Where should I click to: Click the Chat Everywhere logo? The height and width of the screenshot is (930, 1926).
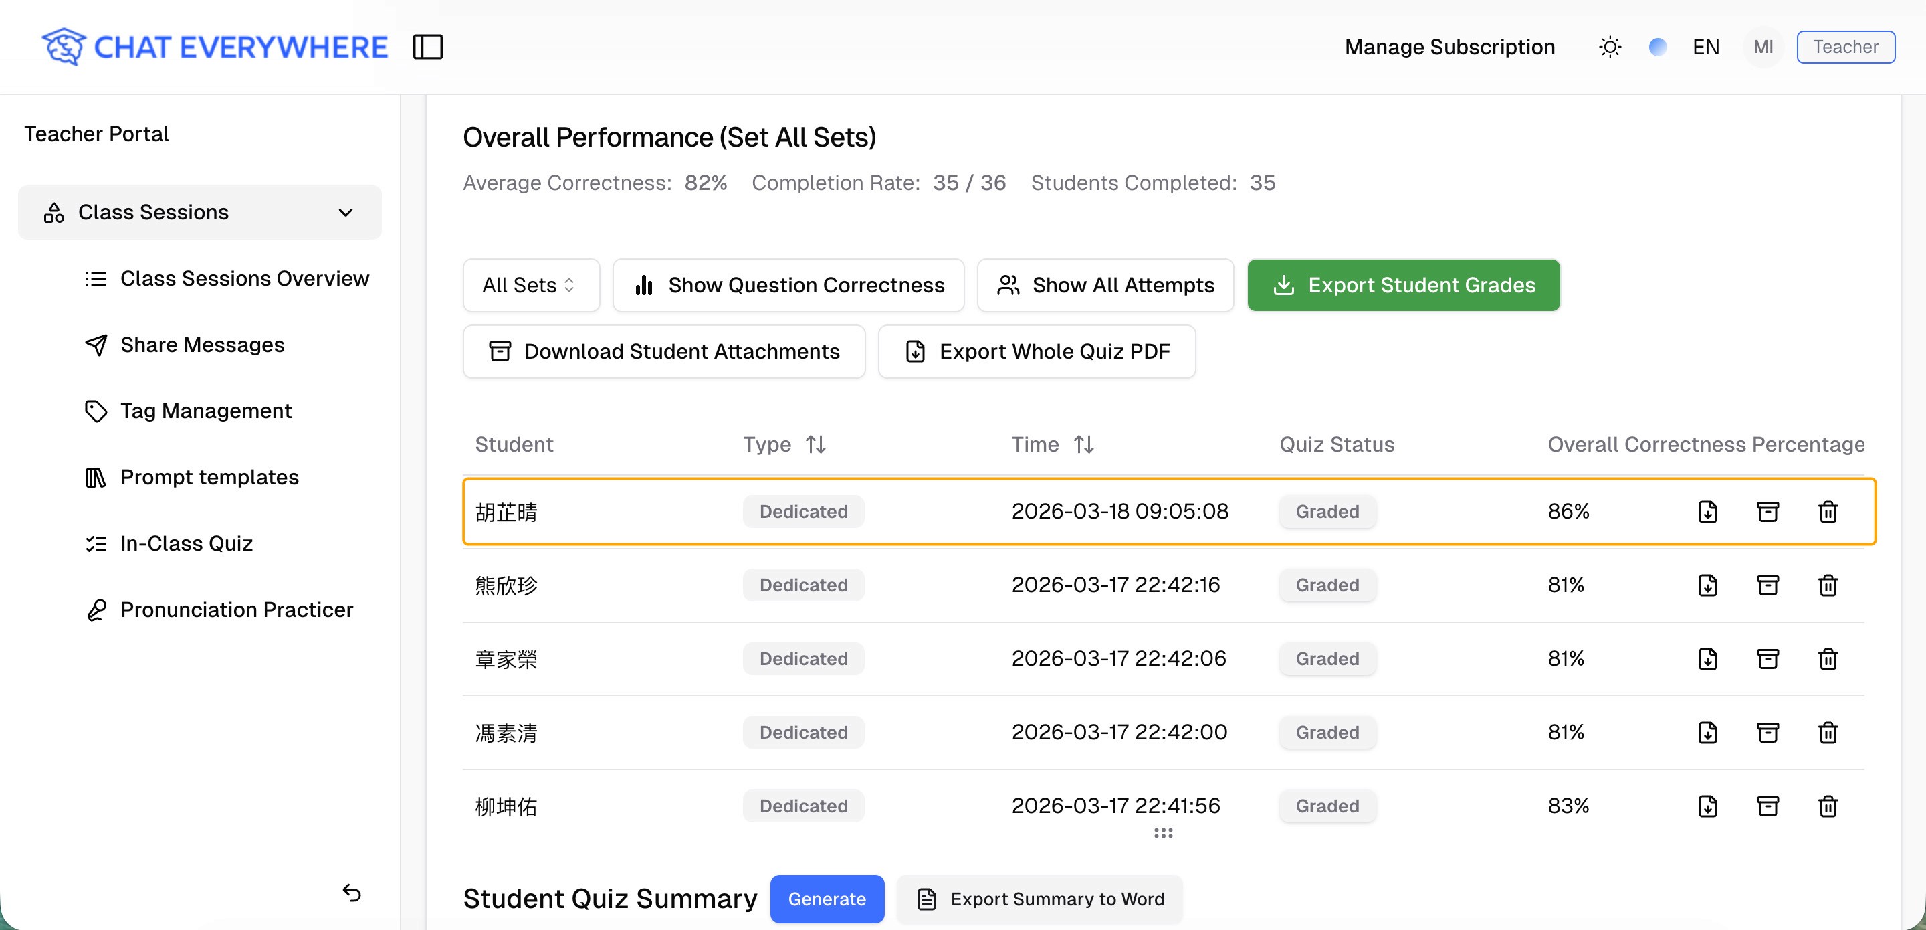[x=215, y=47]
